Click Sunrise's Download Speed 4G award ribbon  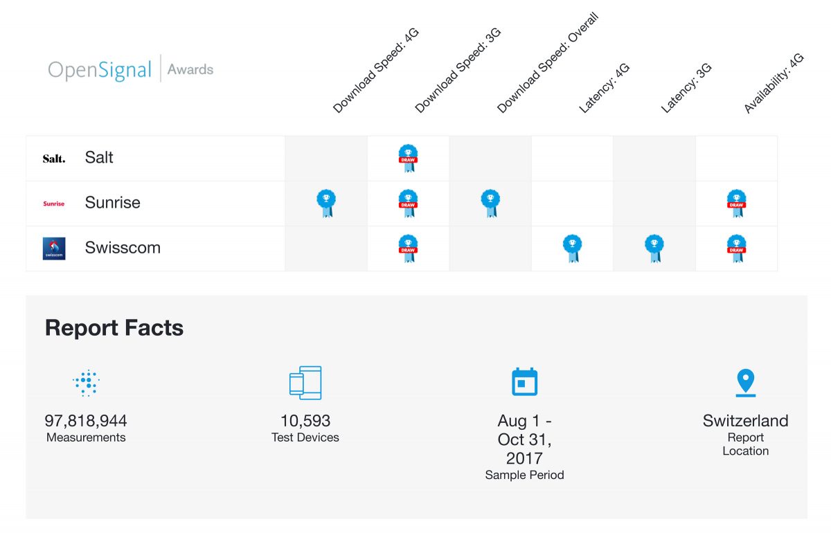coord(326,203)
